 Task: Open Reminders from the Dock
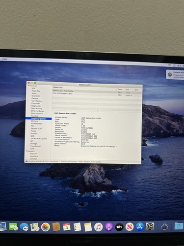click(77, 227)
